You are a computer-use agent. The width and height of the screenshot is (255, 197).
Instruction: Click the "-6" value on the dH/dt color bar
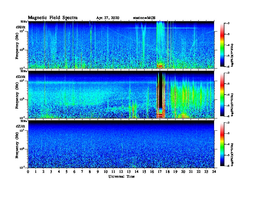click(228, 67)
